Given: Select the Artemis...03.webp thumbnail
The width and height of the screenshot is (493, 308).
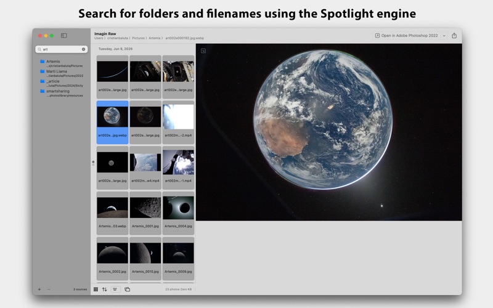Looking at the screenshot, I should [x=112, y=213].
